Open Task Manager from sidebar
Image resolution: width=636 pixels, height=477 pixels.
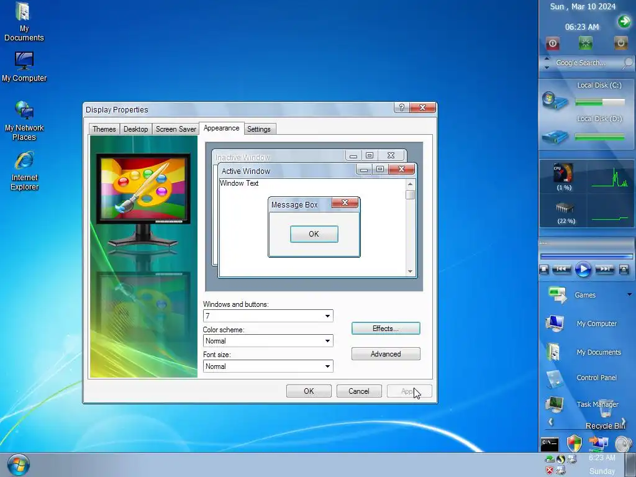tap(581, 404)
